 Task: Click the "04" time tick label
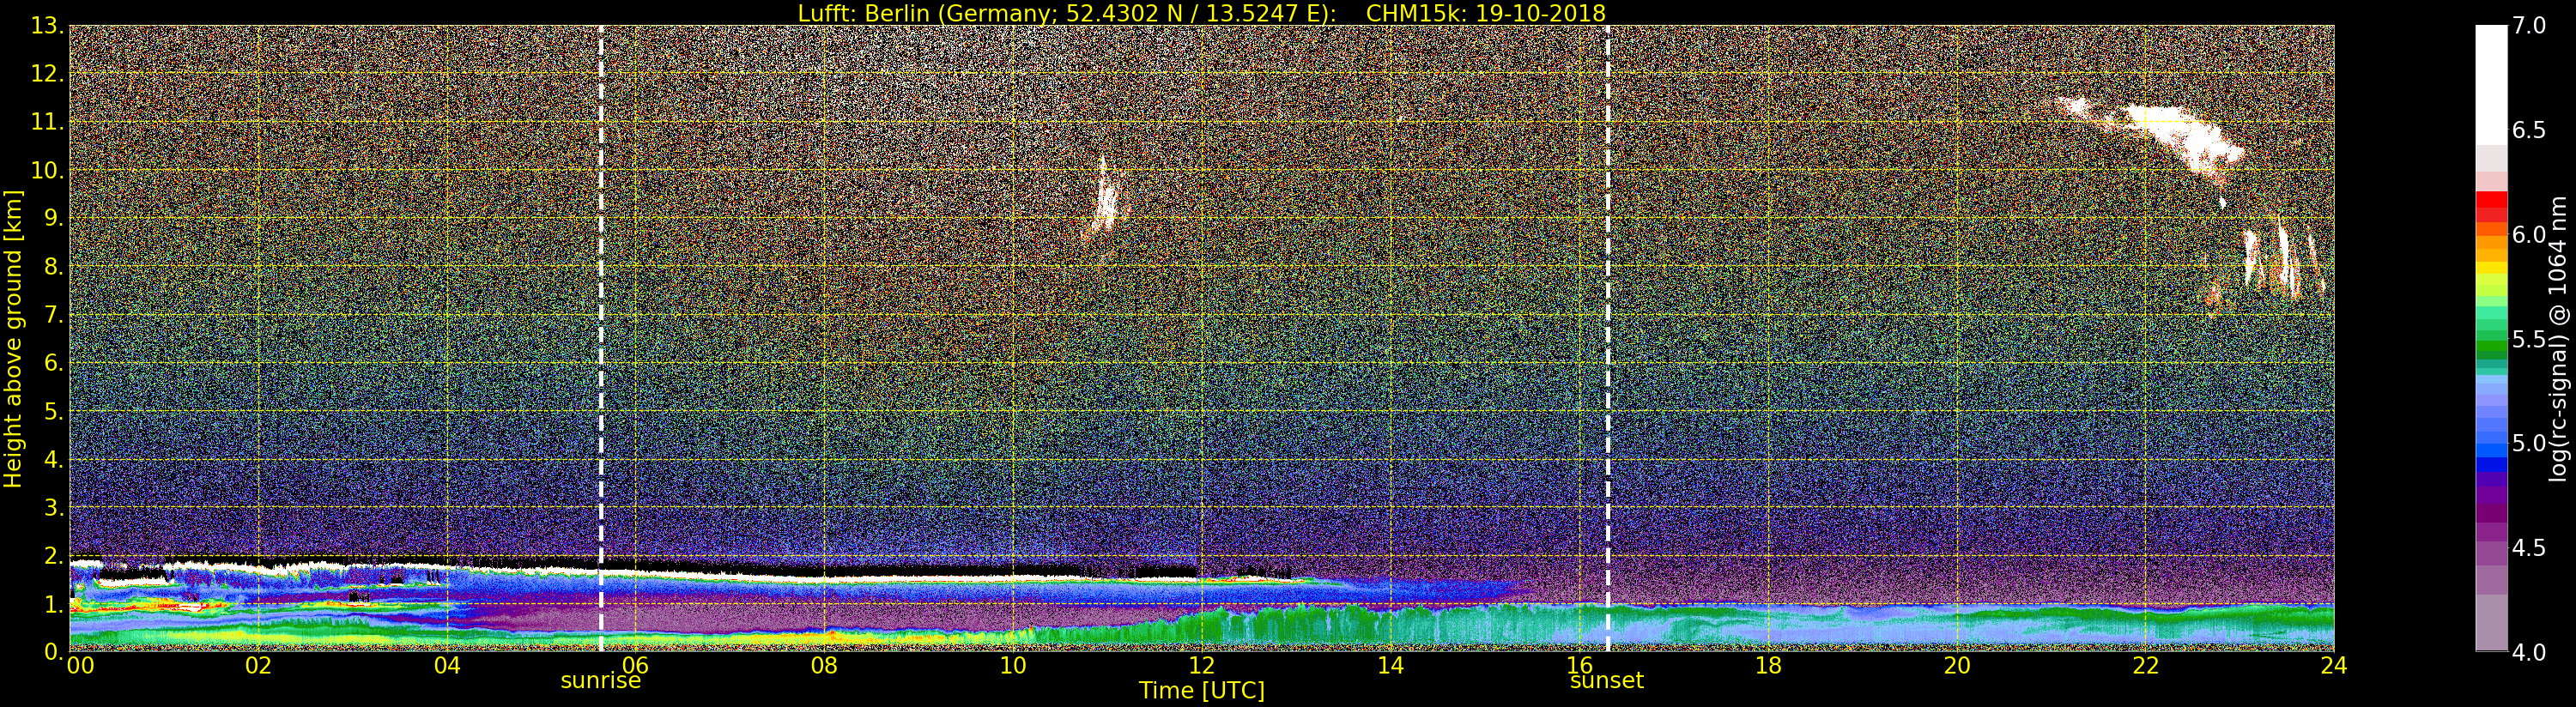pyautogui.click(x=447, y=666)
